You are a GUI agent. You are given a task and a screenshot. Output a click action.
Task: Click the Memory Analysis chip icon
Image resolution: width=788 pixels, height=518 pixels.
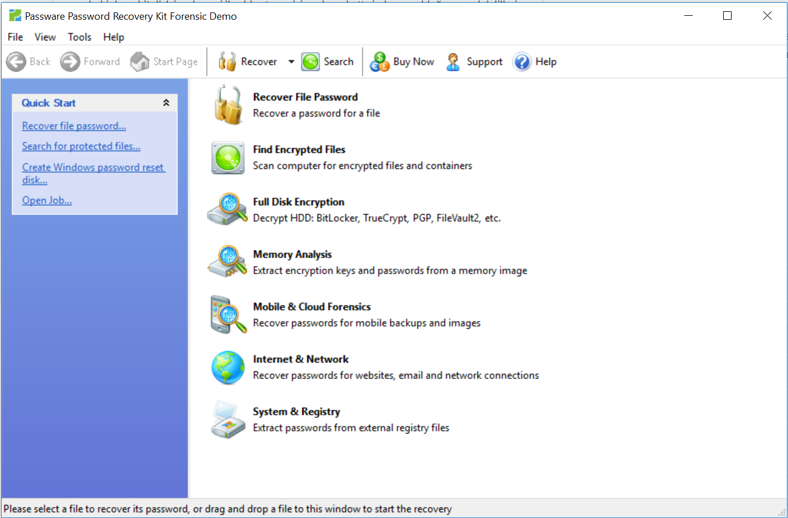pyautogui.click(x=227, y=262)
